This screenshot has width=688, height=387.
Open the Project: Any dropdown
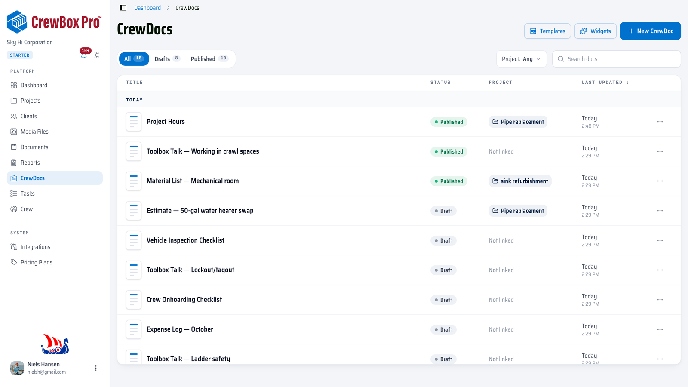521,59
